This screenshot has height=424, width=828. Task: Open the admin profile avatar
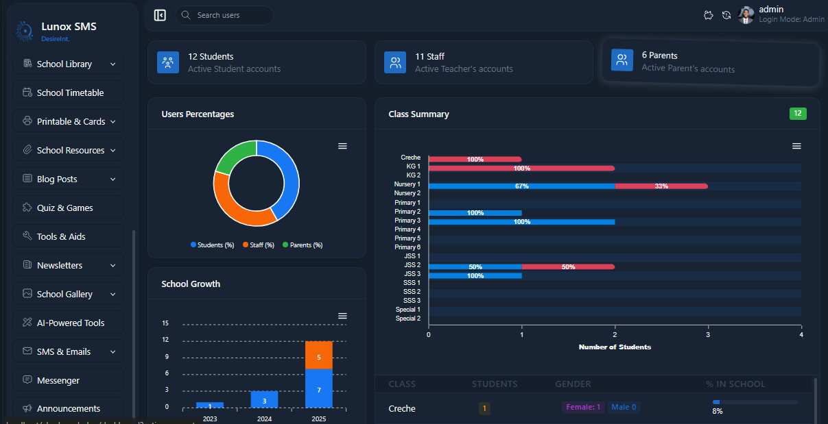[746, 15]
